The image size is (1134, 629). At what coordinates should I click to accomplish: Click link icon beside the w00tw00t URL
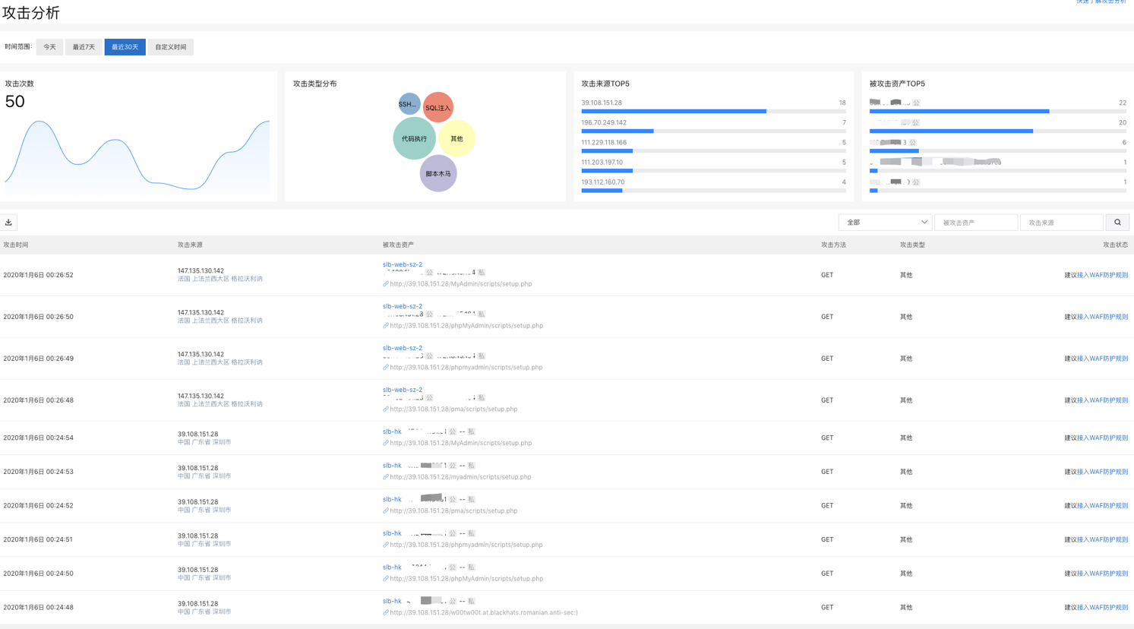(x=386, y=613)
